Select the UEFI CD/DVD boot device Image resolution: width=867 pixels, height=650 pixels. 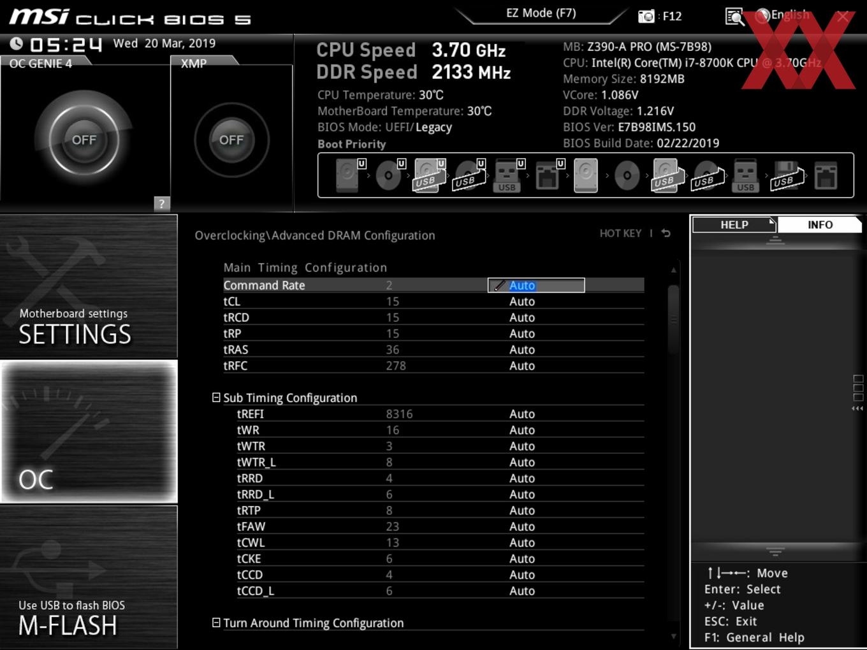point(390,175)
